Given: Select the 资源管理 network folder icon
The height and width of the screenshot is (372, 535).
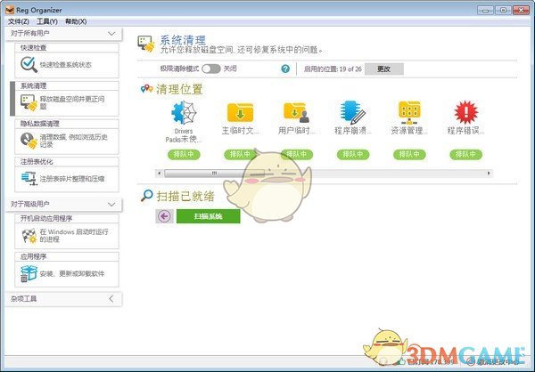Looking at the screenshot, I should [409, 112].
